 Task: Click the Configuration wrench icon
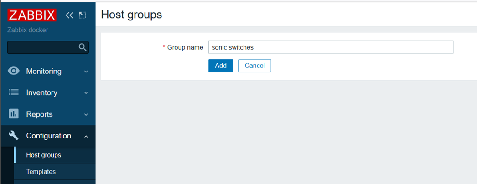tap(13, 135)
